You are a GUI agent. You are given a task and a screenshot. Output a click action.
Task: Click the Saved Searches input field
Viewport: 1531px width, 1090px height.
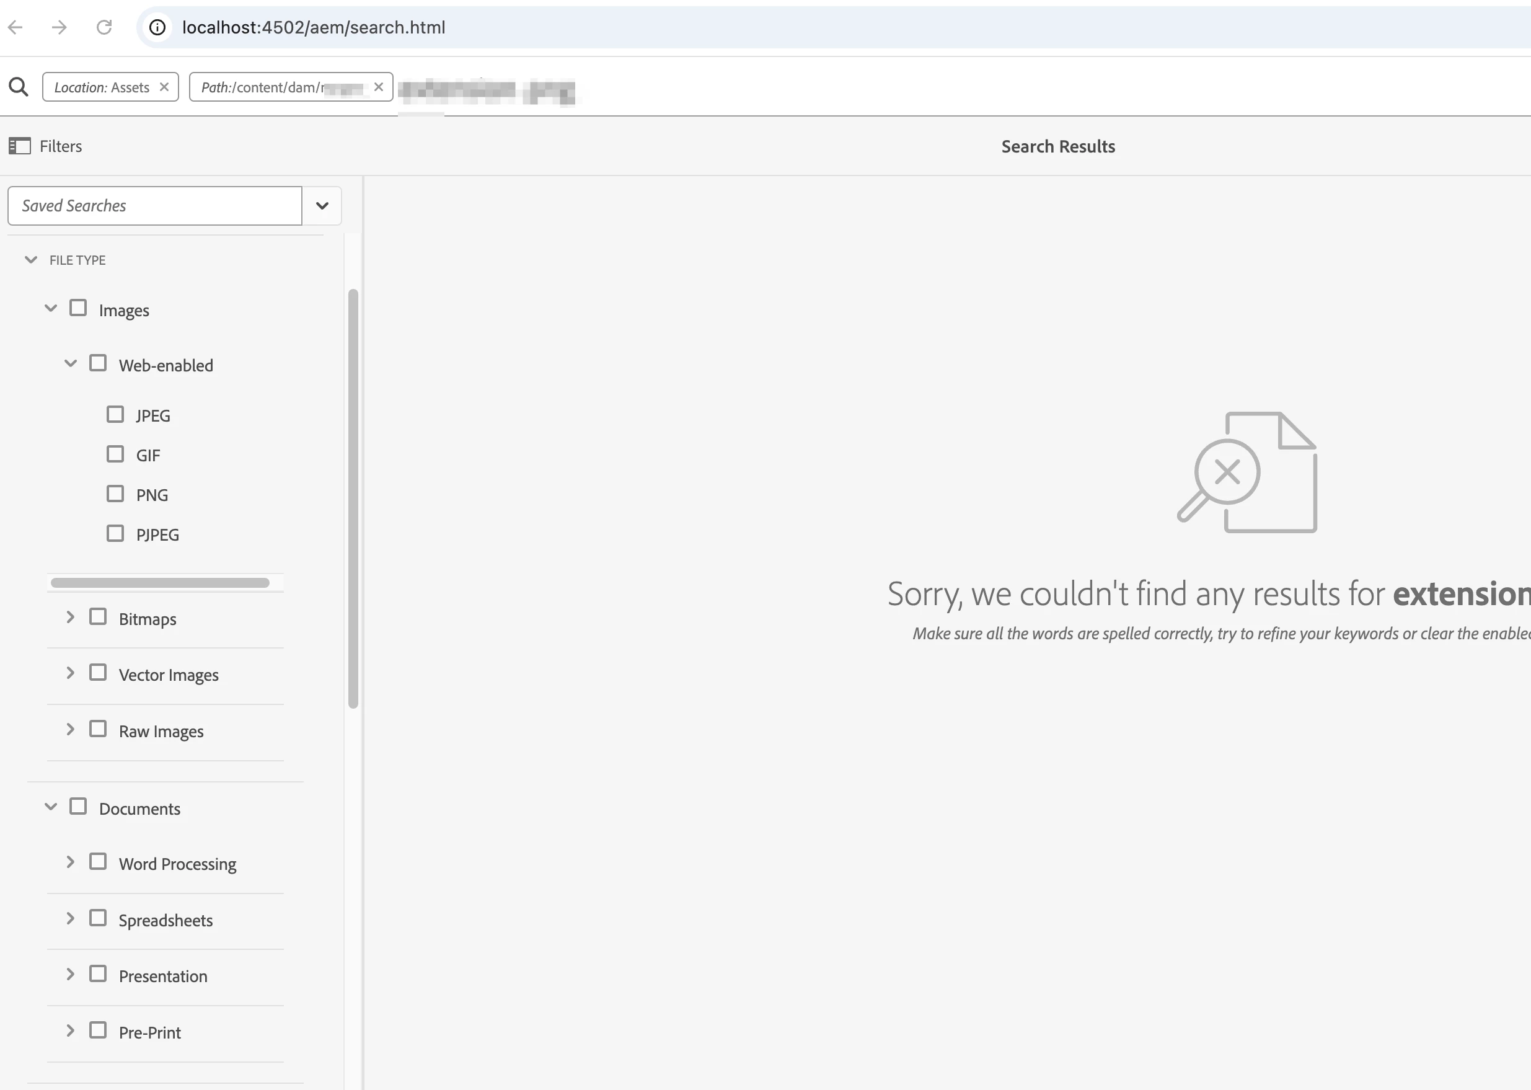click(x=155, y=206)
